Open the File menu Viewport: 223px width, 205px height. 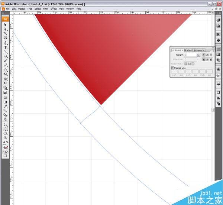(8, 9)
